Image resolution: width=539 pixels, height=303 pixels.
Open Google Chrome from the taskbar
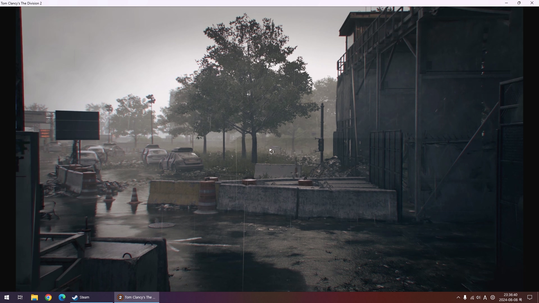click(48, 297)
